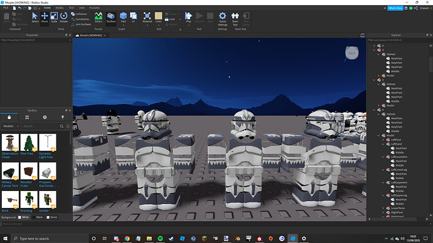Open the Material dropdown arrow
Viewport: 433px width, 243px height.
147,25
